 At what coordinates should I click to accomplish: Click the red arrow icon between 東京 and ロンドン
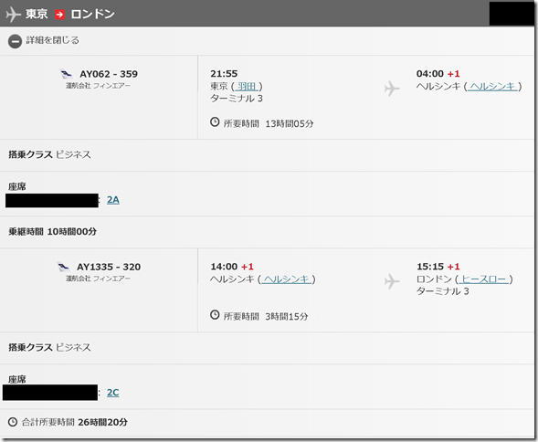59,15
